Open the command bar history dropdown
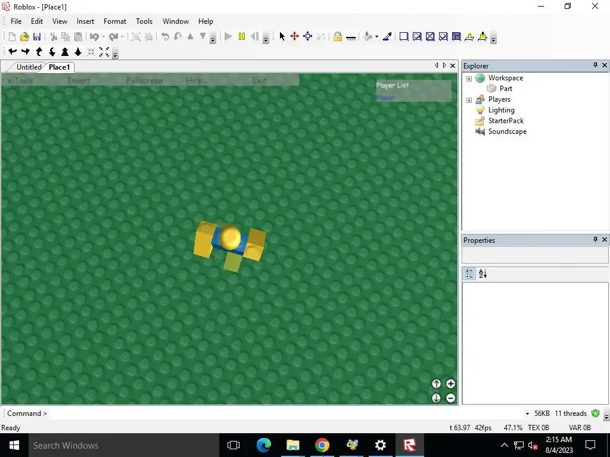 pos(527,414)
